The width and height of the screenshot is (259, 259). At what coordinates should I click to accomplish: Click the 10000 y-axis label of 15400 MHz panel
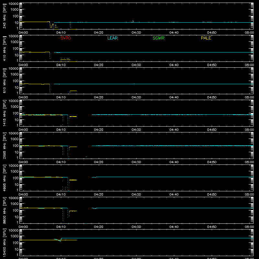pyautogui.click(x=14, y=231)
